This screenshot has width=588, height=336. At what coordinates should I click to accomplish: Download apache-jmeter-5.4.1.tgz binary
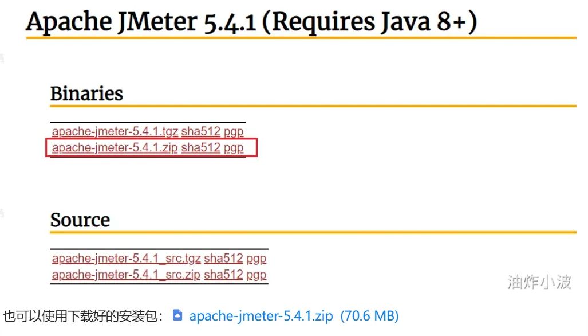click(x=115, y=131)
